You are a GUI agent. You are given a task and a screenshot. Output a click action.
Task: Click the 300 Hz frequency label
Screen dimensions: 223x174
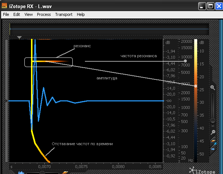click(x=184, y=131)
